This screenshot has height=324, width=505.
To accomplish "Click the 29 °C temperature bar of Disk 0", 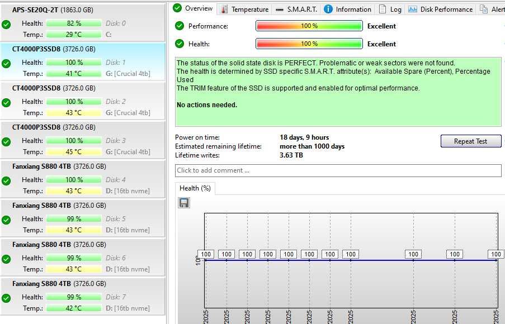I will [x=74, y=35].
